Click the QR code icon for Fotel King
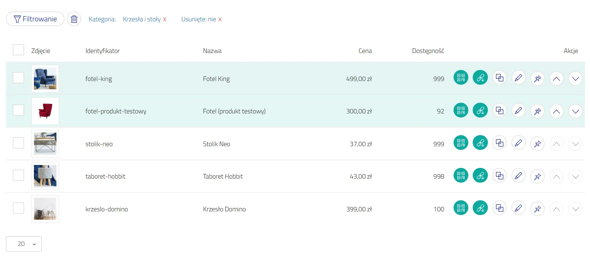Screen dimensions: 590x264 click(461, 78)
